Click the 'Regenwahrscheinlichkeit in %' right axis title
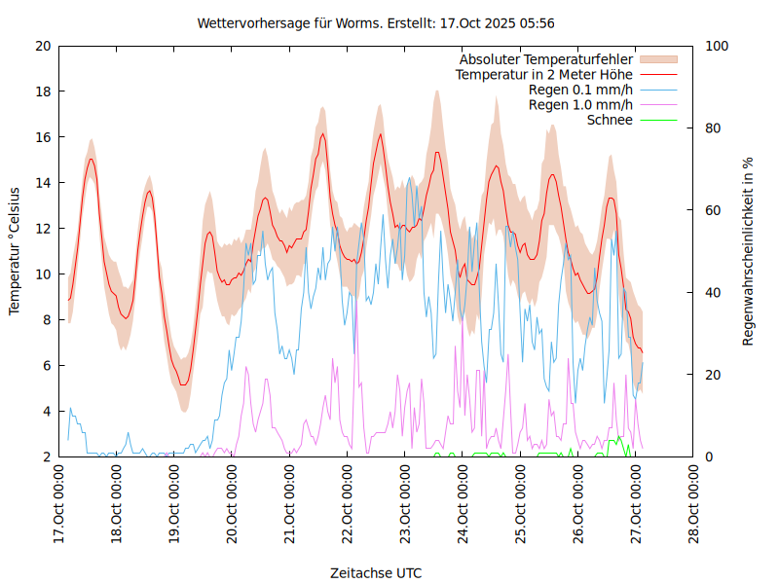The image size is (779, 584). pos(749,251)
